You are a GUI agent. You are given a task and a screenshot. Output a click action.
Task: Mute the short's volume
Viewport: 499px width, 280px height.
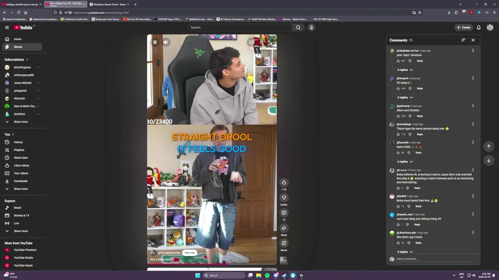click(166, 42)
